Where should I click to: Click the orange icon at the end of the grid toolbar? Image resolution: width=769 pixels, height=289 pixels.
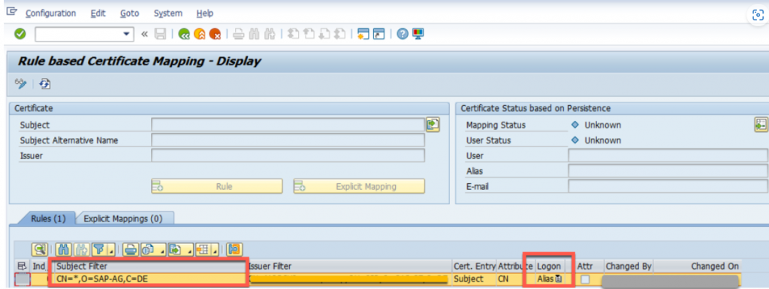click(234, 250)
